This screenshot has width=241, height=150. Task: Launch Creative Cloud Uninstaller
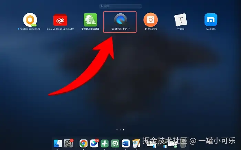click(x=60, y=20)
